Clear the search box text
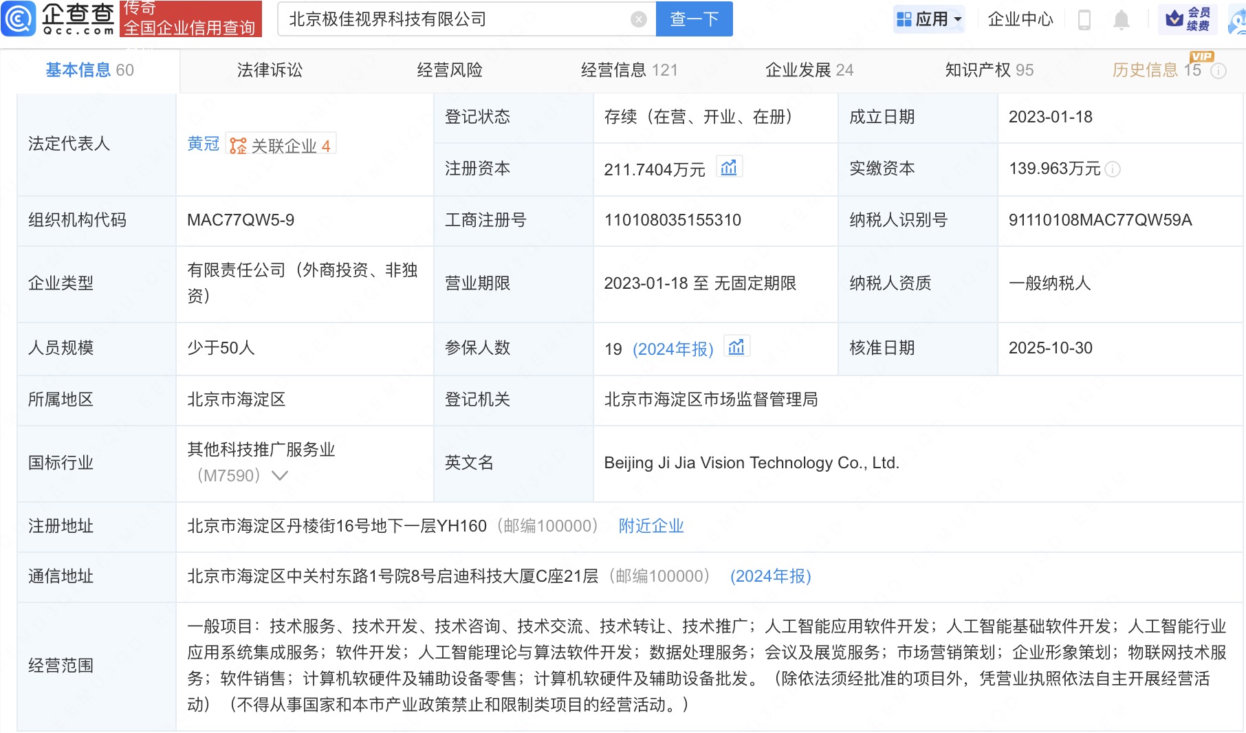This screenshot has height=733, width=1246. [x=638, y=19]
